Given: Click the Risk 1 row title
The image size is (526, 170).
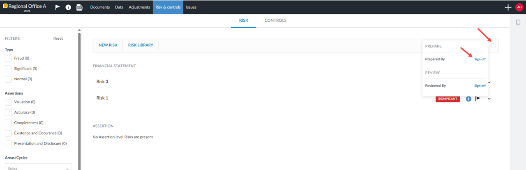Looking at the screenshot, I should coord(102,98).
